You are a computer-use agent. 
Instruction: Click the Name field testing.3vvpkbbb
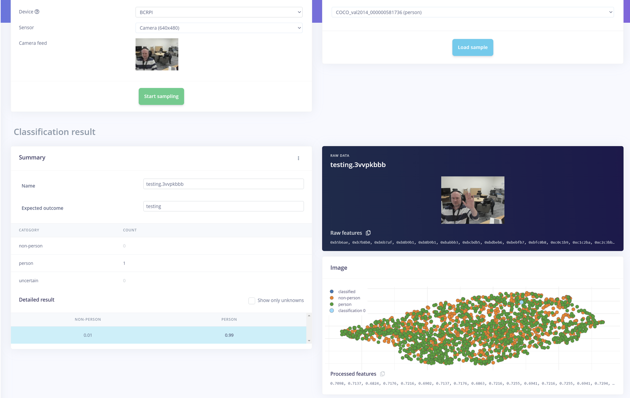(223, 184)
